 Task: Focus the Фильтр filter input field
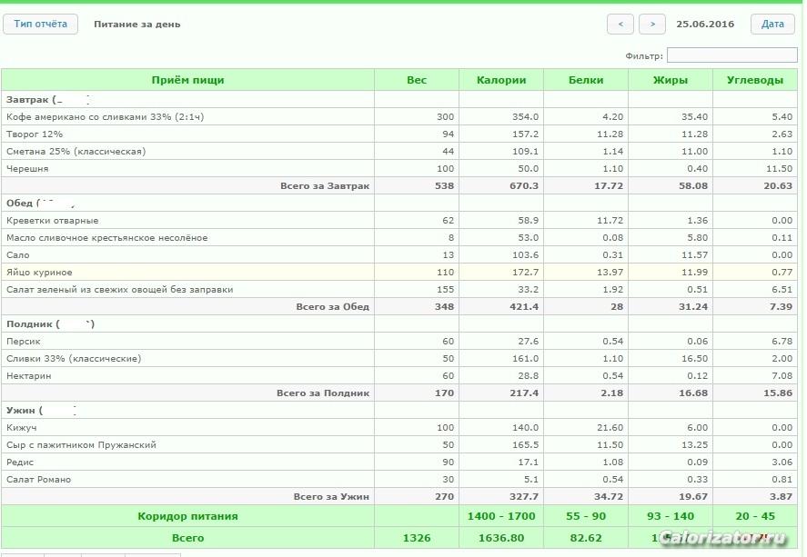(731, 55)
